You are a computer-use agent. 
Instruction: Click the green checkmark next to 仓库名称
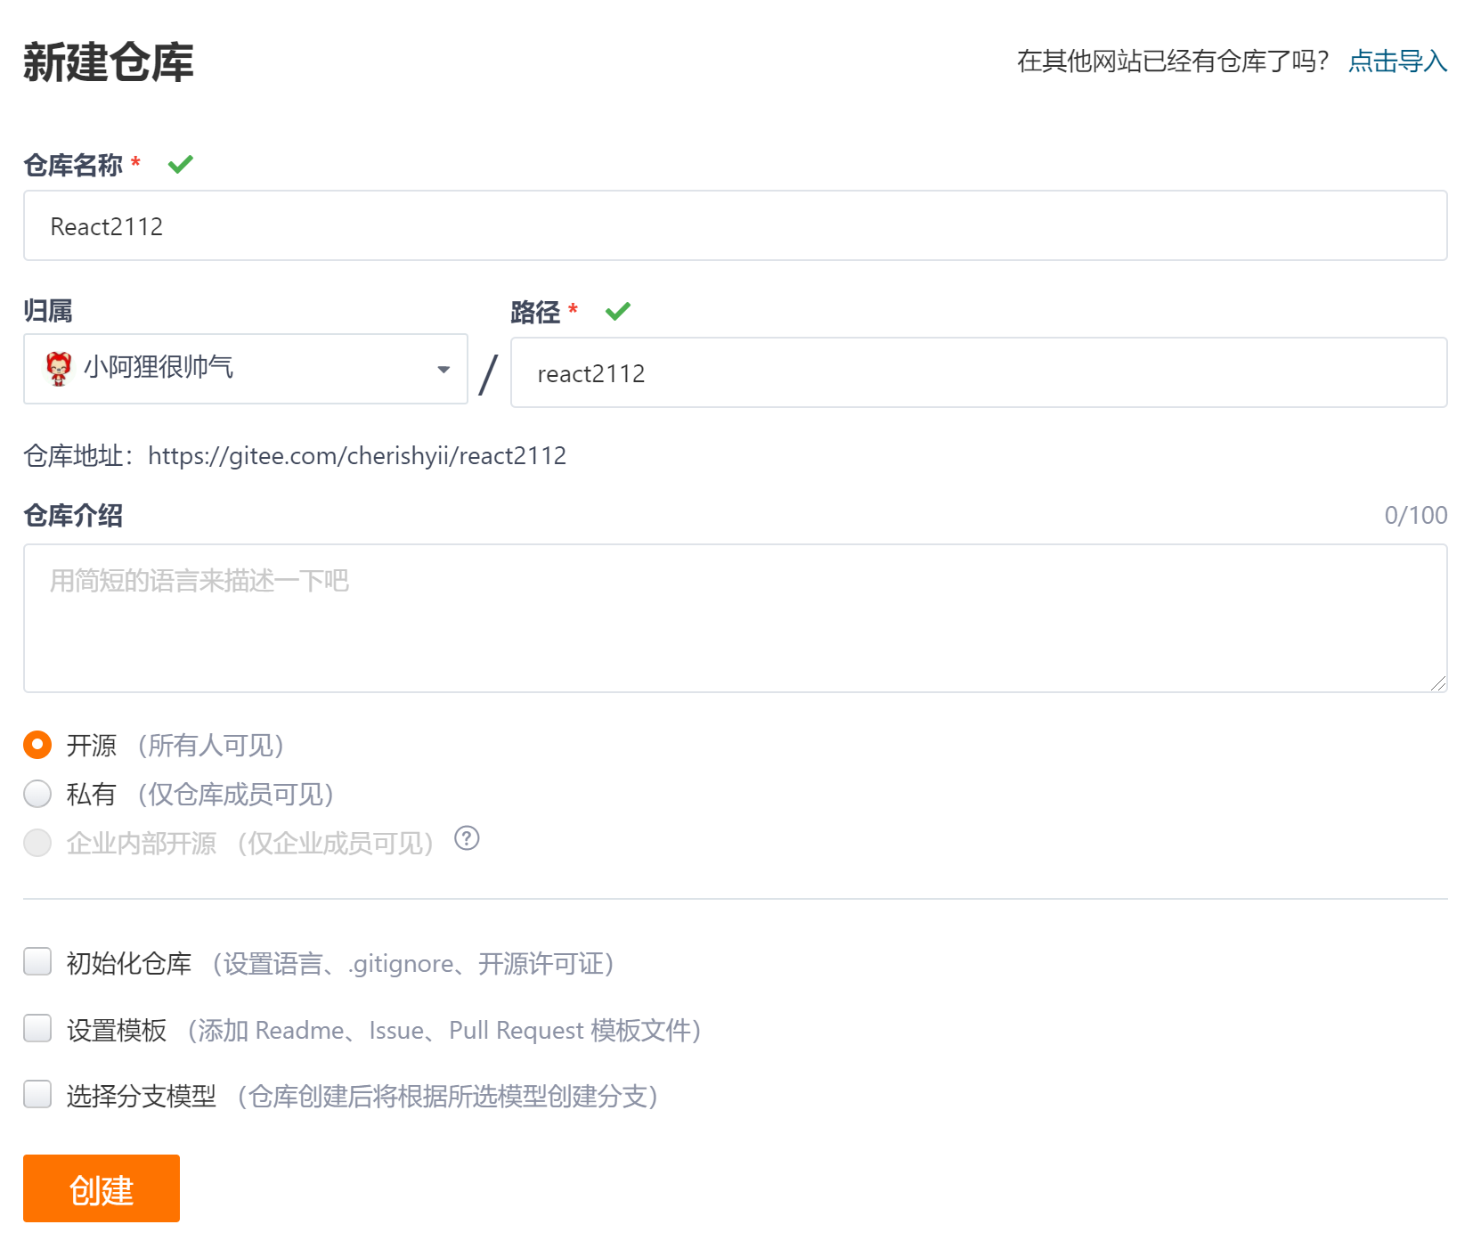coord(181,164)
